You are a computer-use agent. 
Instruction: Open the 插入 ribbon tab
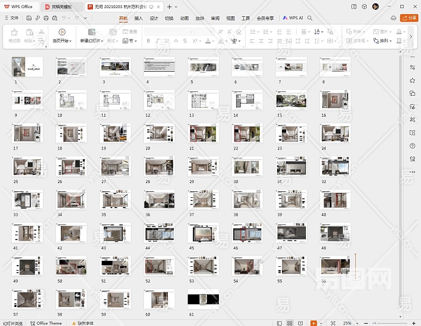coord(139,18)
